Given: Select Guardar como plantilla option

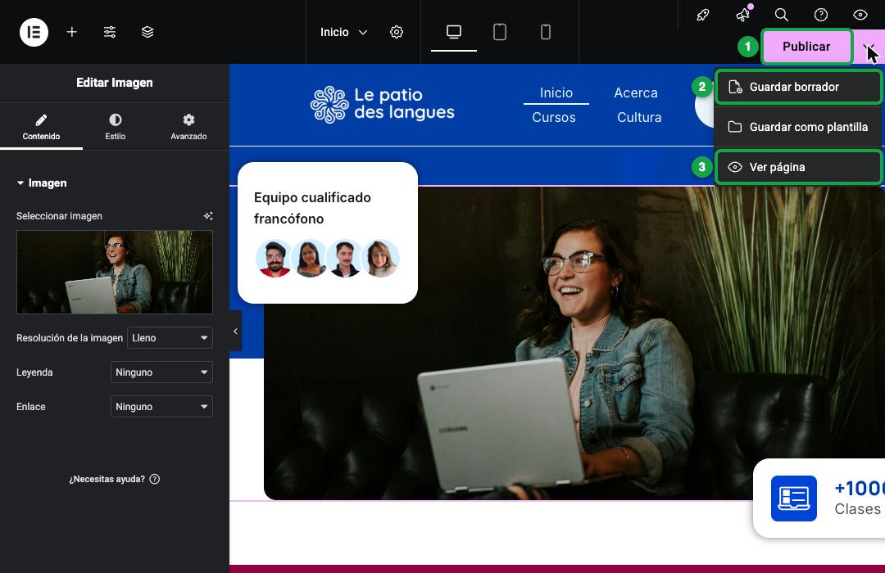Looking at the screenshot, I should [x=798, y=127].
